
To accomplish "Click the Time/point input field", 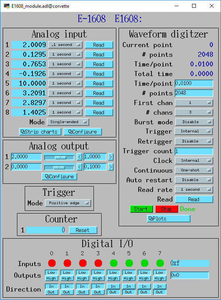I will click(194, 83).
